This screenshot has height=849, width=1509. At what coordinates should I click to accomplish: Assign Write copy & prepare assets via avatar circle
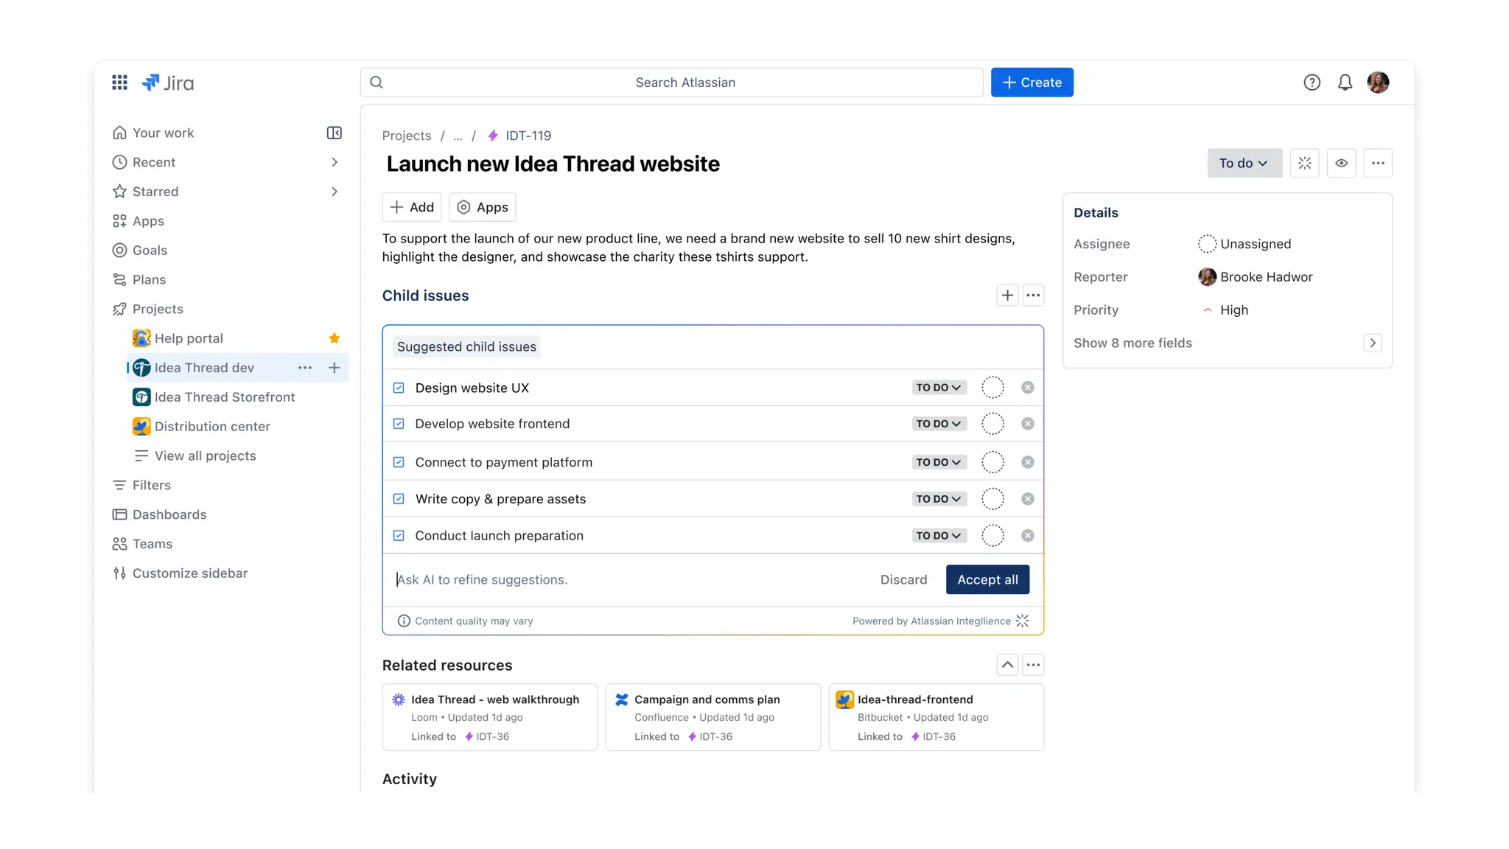(x=992, y=499)
